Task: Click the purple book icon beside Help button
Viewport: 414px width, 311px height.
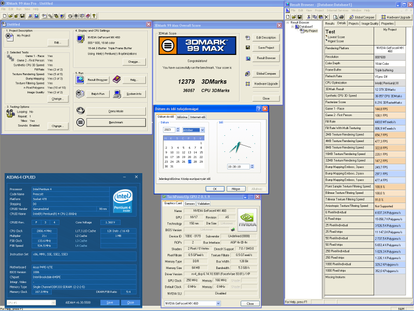Action: 116,79
